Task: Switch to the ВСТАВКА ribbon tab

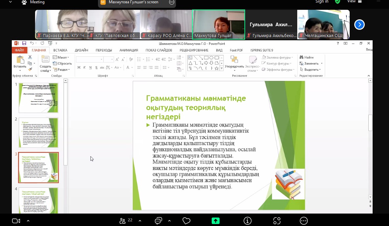Action: click(60, 50)
